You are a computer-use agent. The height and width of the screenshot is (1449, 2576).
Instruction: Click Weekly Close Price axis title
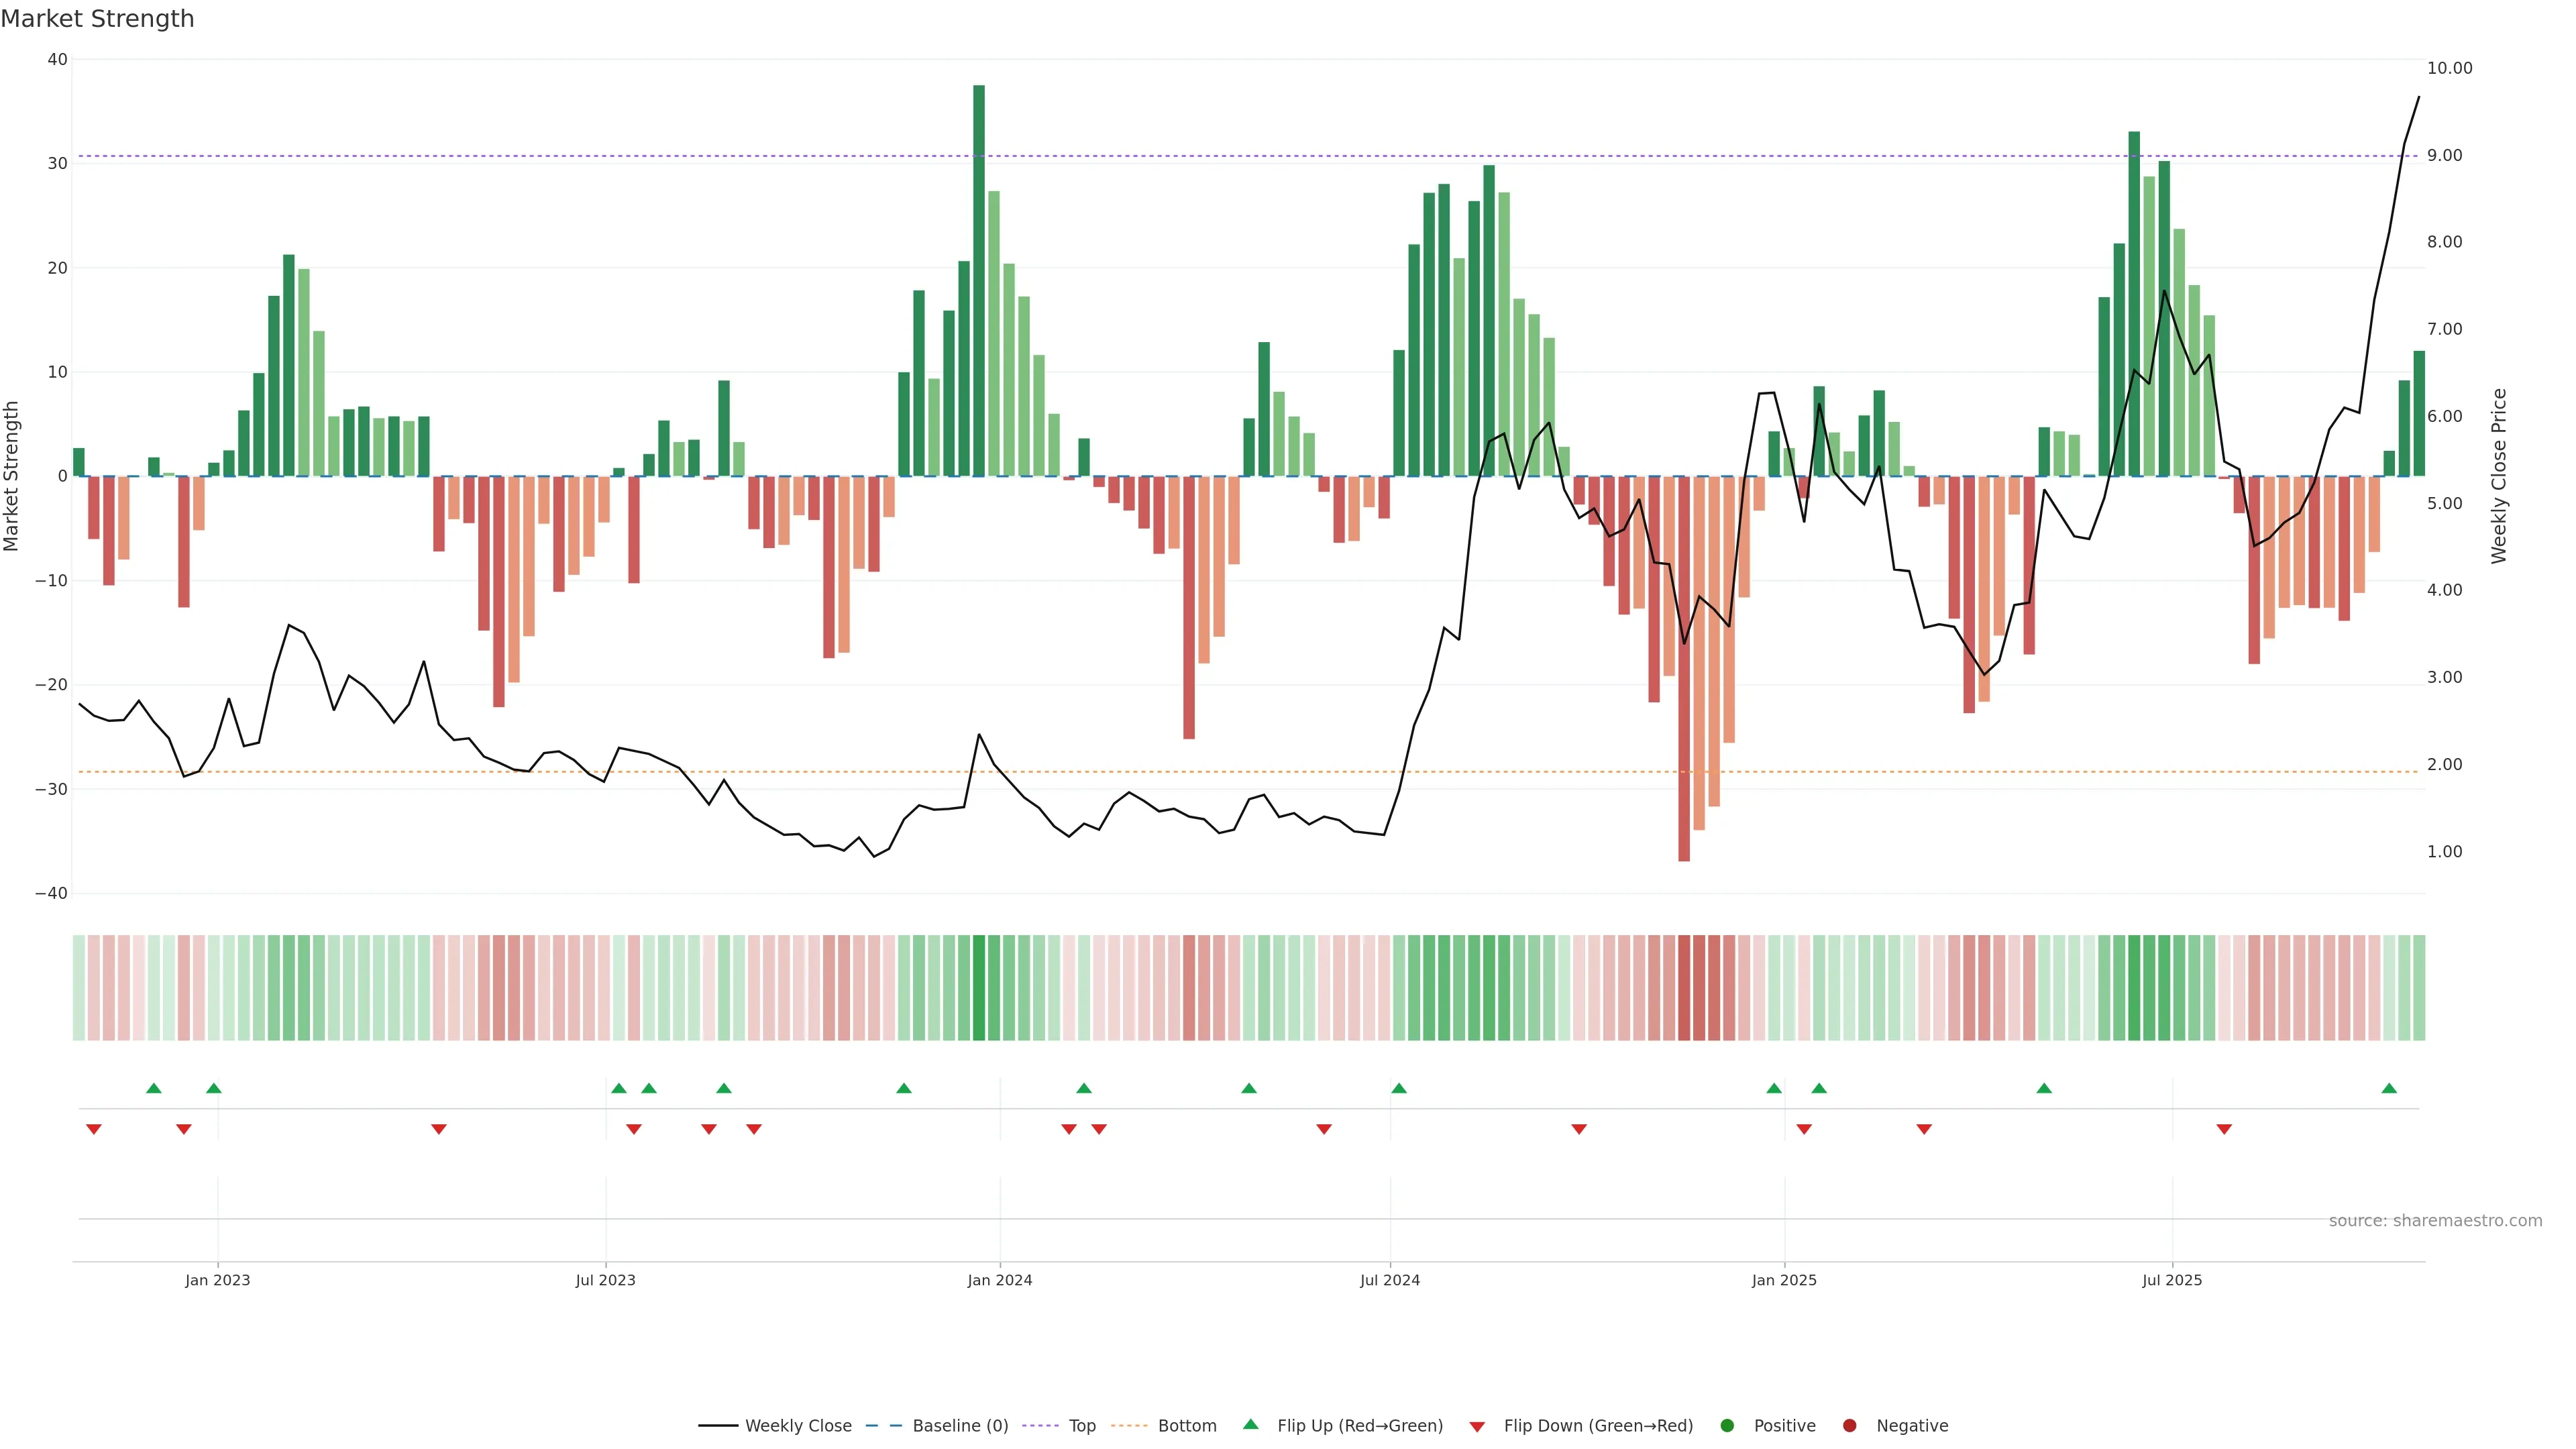point(2499,476)
